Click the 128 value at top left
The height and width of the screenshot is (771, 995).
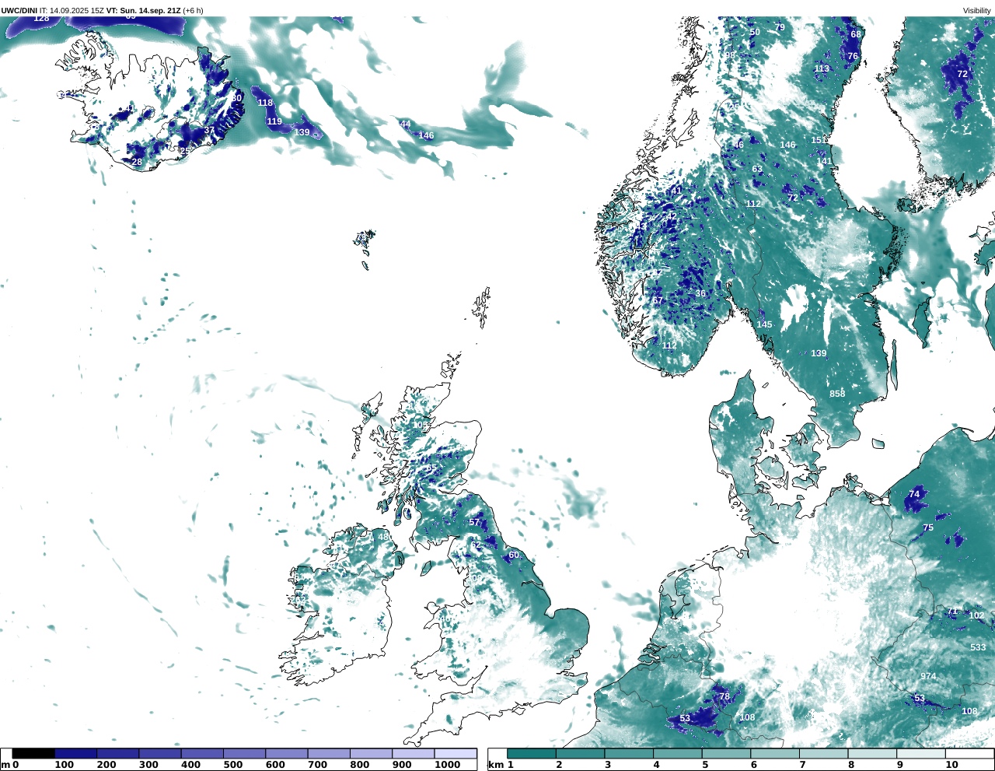pos(41,18)
